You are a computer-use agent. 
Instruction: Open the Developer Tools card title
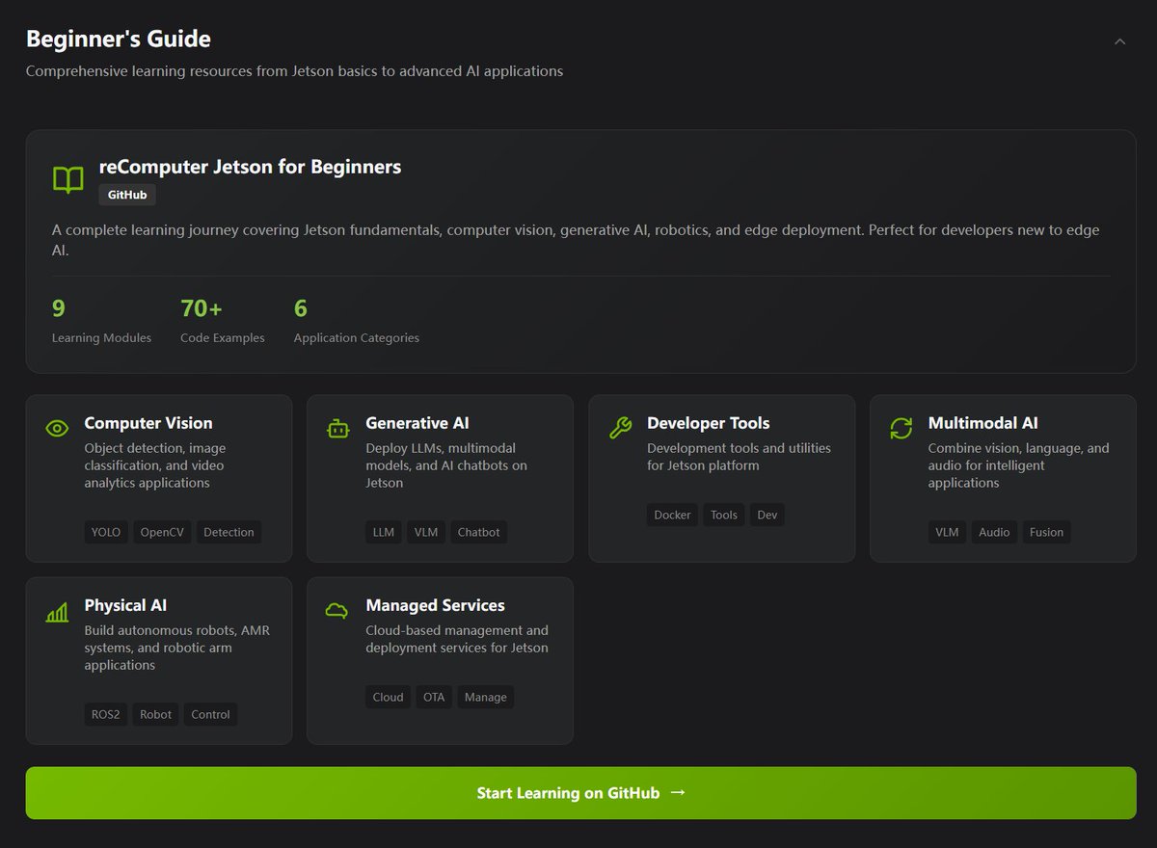(708, 423)
